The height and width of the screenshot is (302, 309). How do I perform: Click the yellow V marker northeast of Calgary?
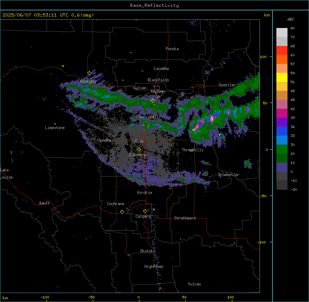(154, 209)
